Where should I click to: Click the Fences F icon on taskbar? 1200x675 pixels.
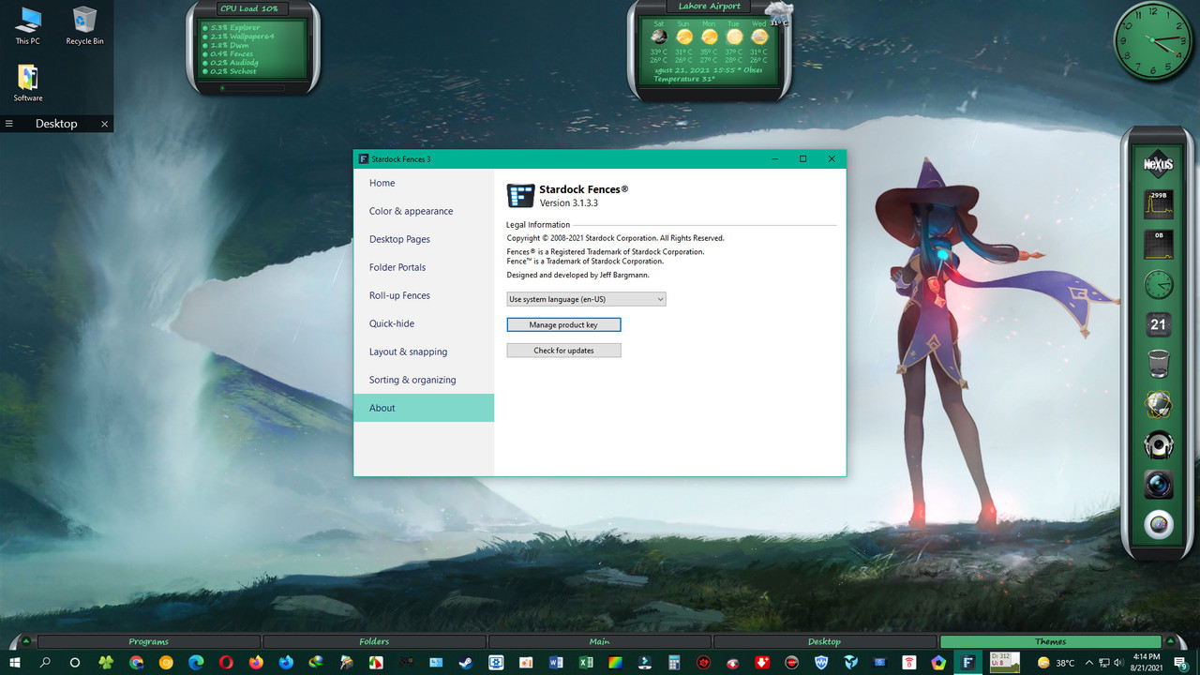pos(967,663)
